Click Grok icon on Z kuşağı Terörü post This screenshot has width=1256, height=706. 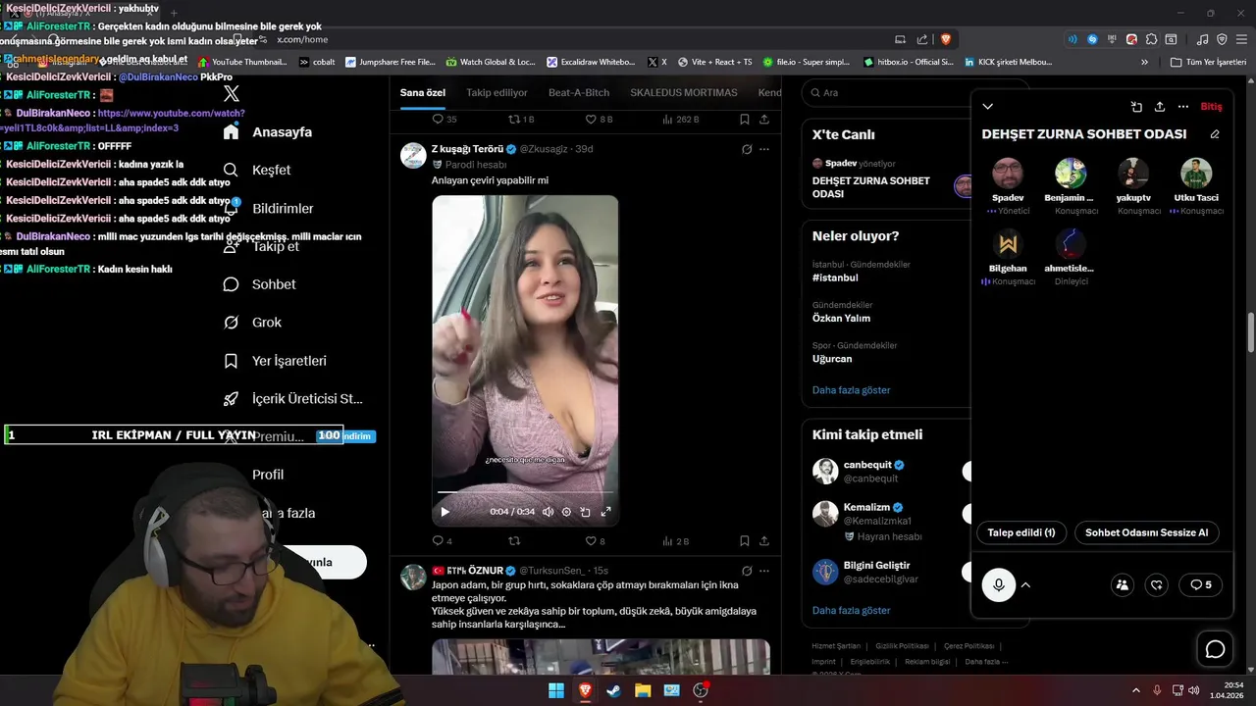(x=747, y=149)
